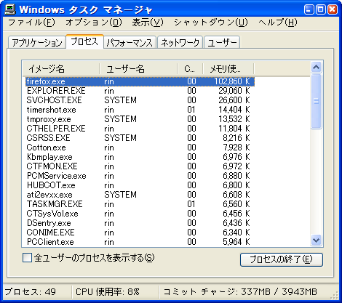This screenshot has width=342, height=303.
Task: Click the process list scrollbar thumb
Action: click(316, 101)
